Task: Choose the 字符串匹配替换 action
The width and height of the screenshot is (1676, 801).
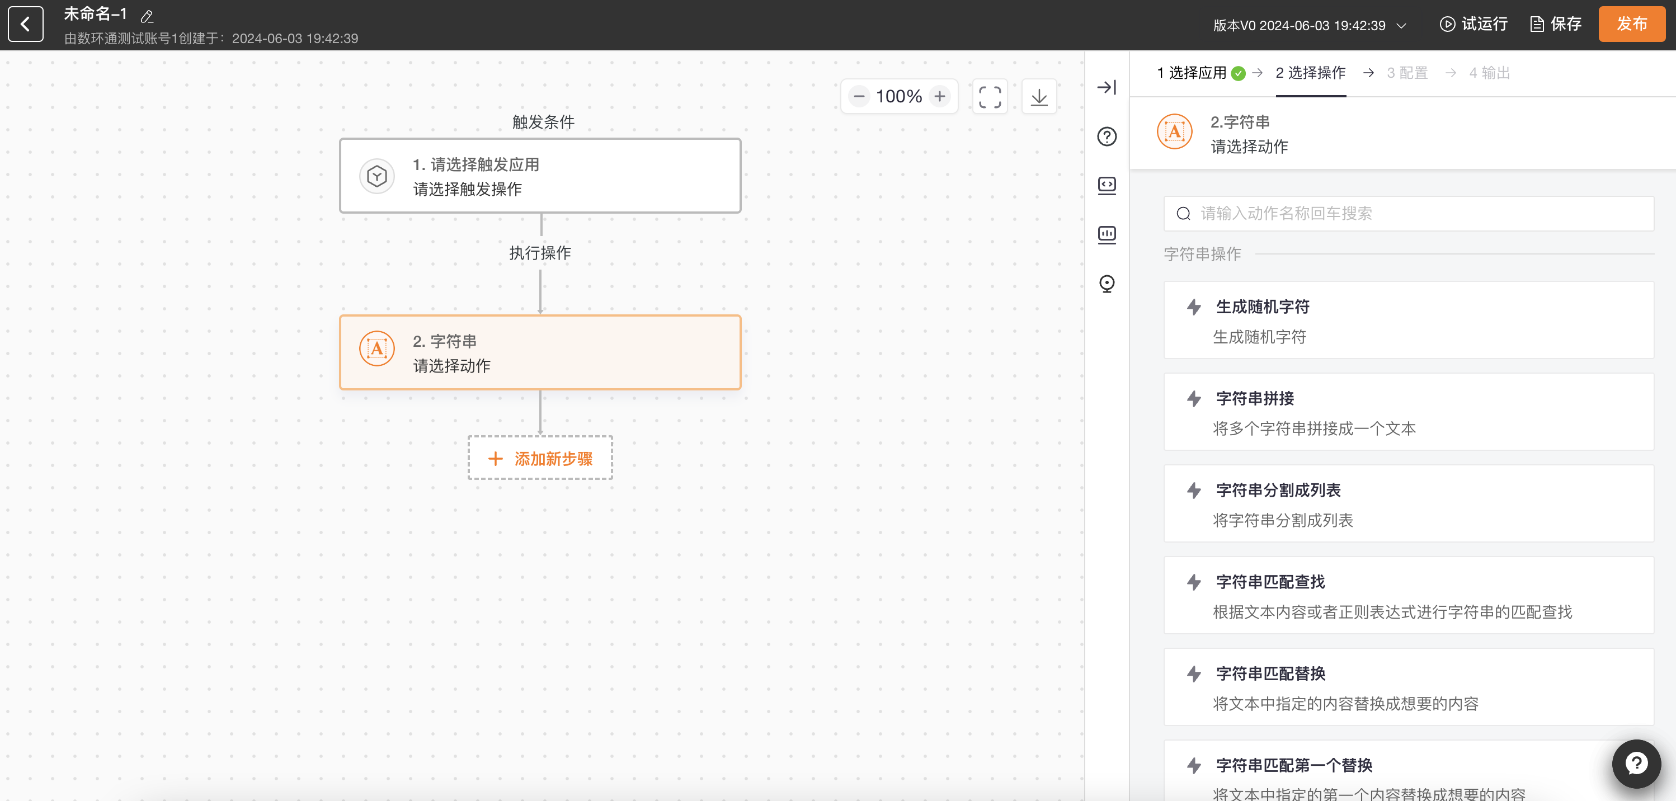Action: pos(1409,687)
